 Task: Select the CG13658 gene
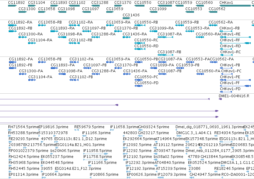[42, 12]
